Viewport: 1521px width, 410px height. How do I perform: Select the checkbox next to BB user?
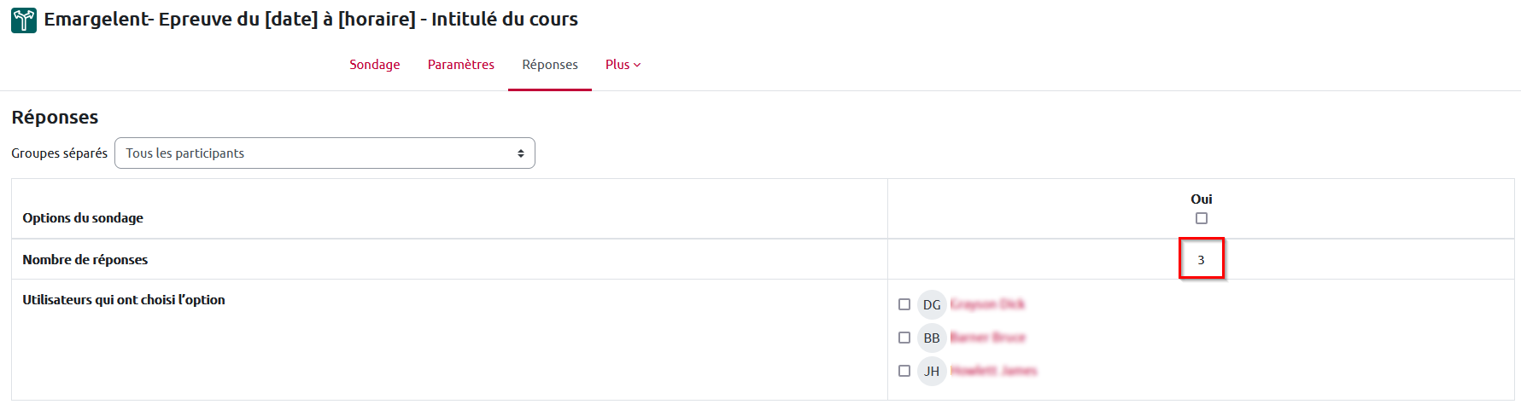point(904,338)
